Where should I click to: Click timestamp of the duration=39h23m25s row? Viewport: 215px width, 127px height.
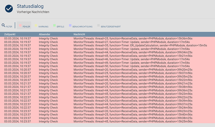(x=17, y=111)
